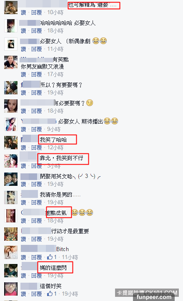Open the 10小時 timestamp of "避娶" comment
This screenshot has width=183, height=301.
55,12
